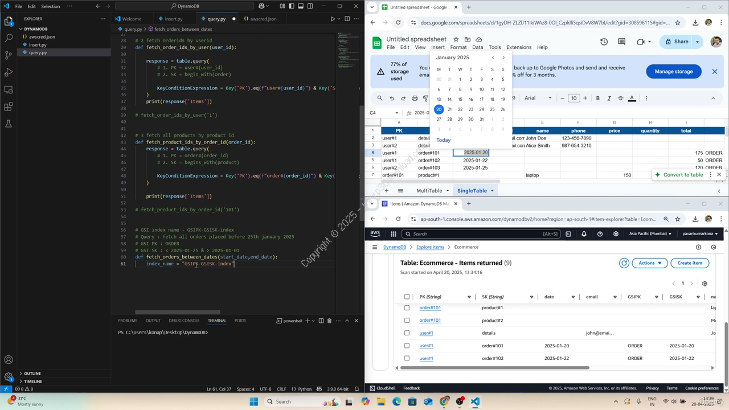Open the Testing flask icon in VS Code

pos(9,124)
